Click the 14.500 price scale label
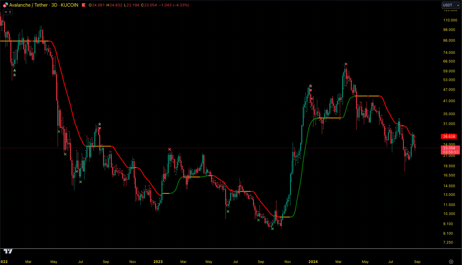This screenshot has height=265, width=462. point(449,186)
